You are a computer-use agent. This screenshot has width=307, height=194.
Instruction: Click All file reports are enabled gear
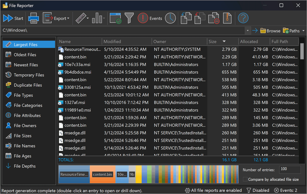[x=213, y=190]
